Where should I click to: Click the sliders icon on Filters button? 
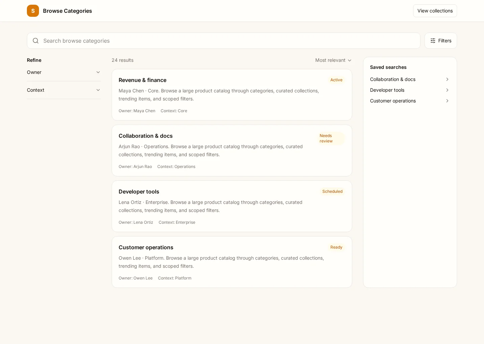pyautogui.click(x=433, y=41)
